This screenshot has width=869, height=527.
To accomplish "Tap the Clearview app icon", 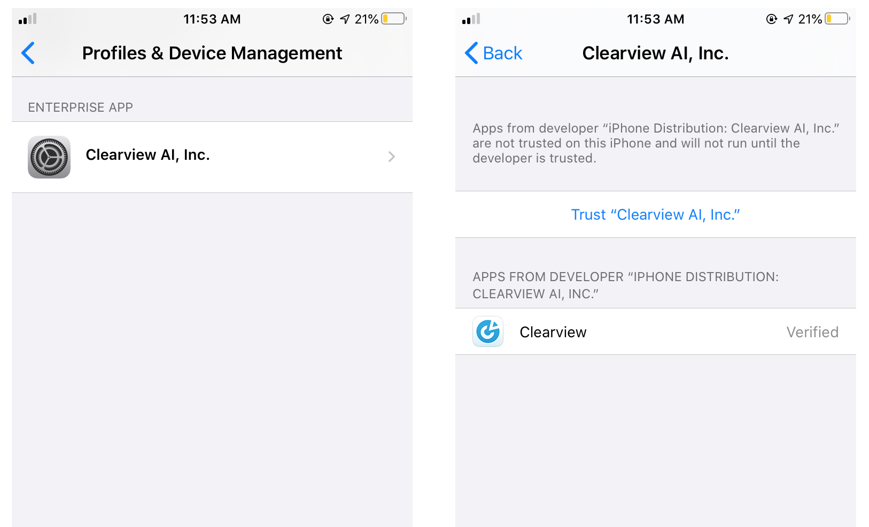I will click(488, 331).
